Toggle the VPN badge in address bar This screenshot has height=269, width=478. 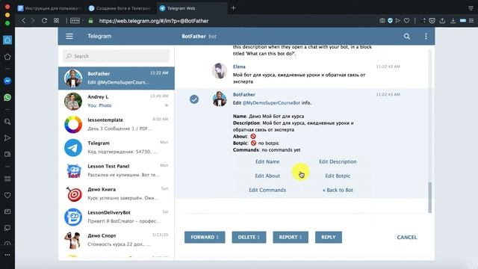tap(75, 21)
